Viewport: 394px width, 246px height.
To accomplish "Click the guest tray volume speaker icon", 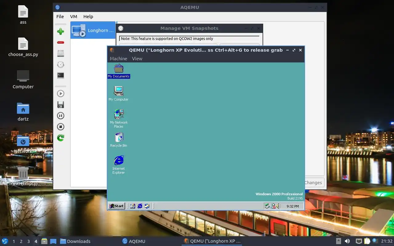I will click(278, 206).
